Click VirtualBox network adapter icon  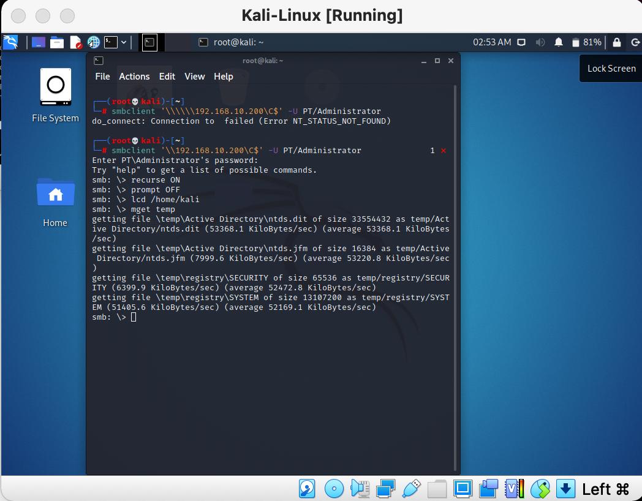(x=385, y=488)
